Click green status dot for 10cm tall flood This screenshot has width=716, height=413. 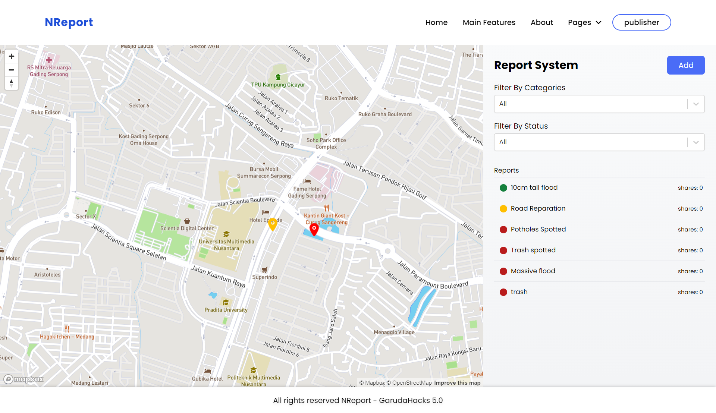(x=503, y=188)
